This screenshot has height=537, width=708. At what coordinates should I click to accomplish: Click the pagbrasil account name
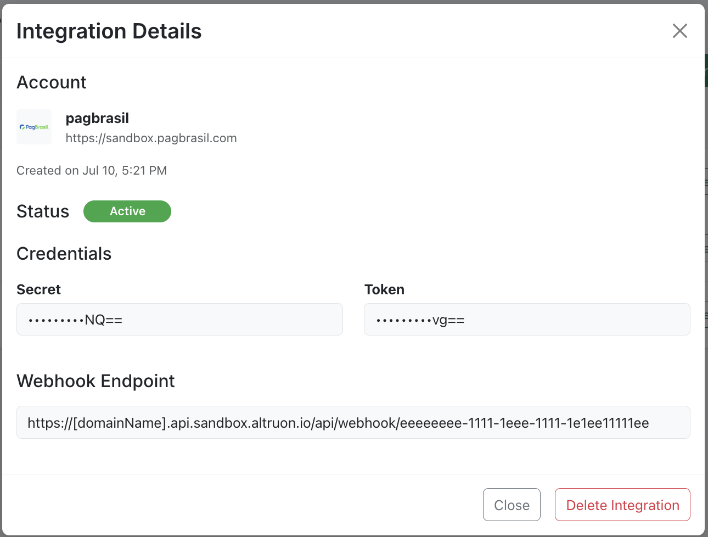pos(97,118)
